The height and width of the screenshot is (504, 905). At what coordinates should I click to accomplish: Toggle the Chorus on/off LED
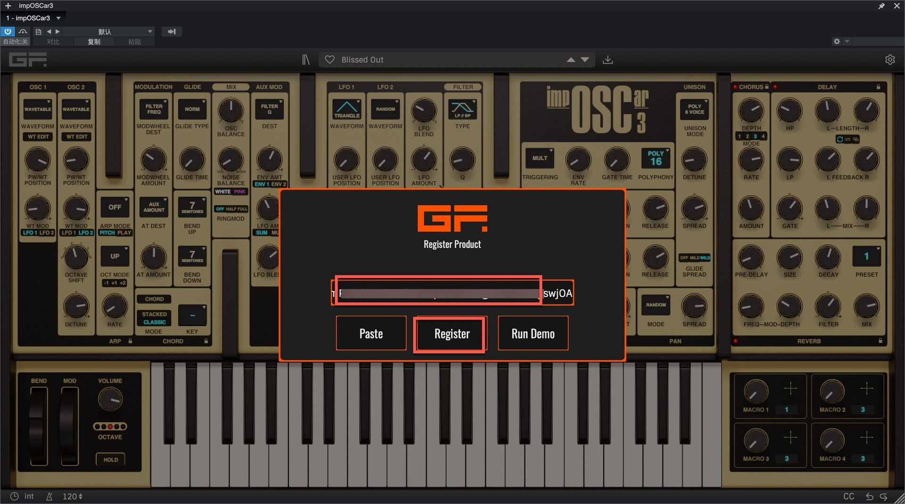click(735, 87)
